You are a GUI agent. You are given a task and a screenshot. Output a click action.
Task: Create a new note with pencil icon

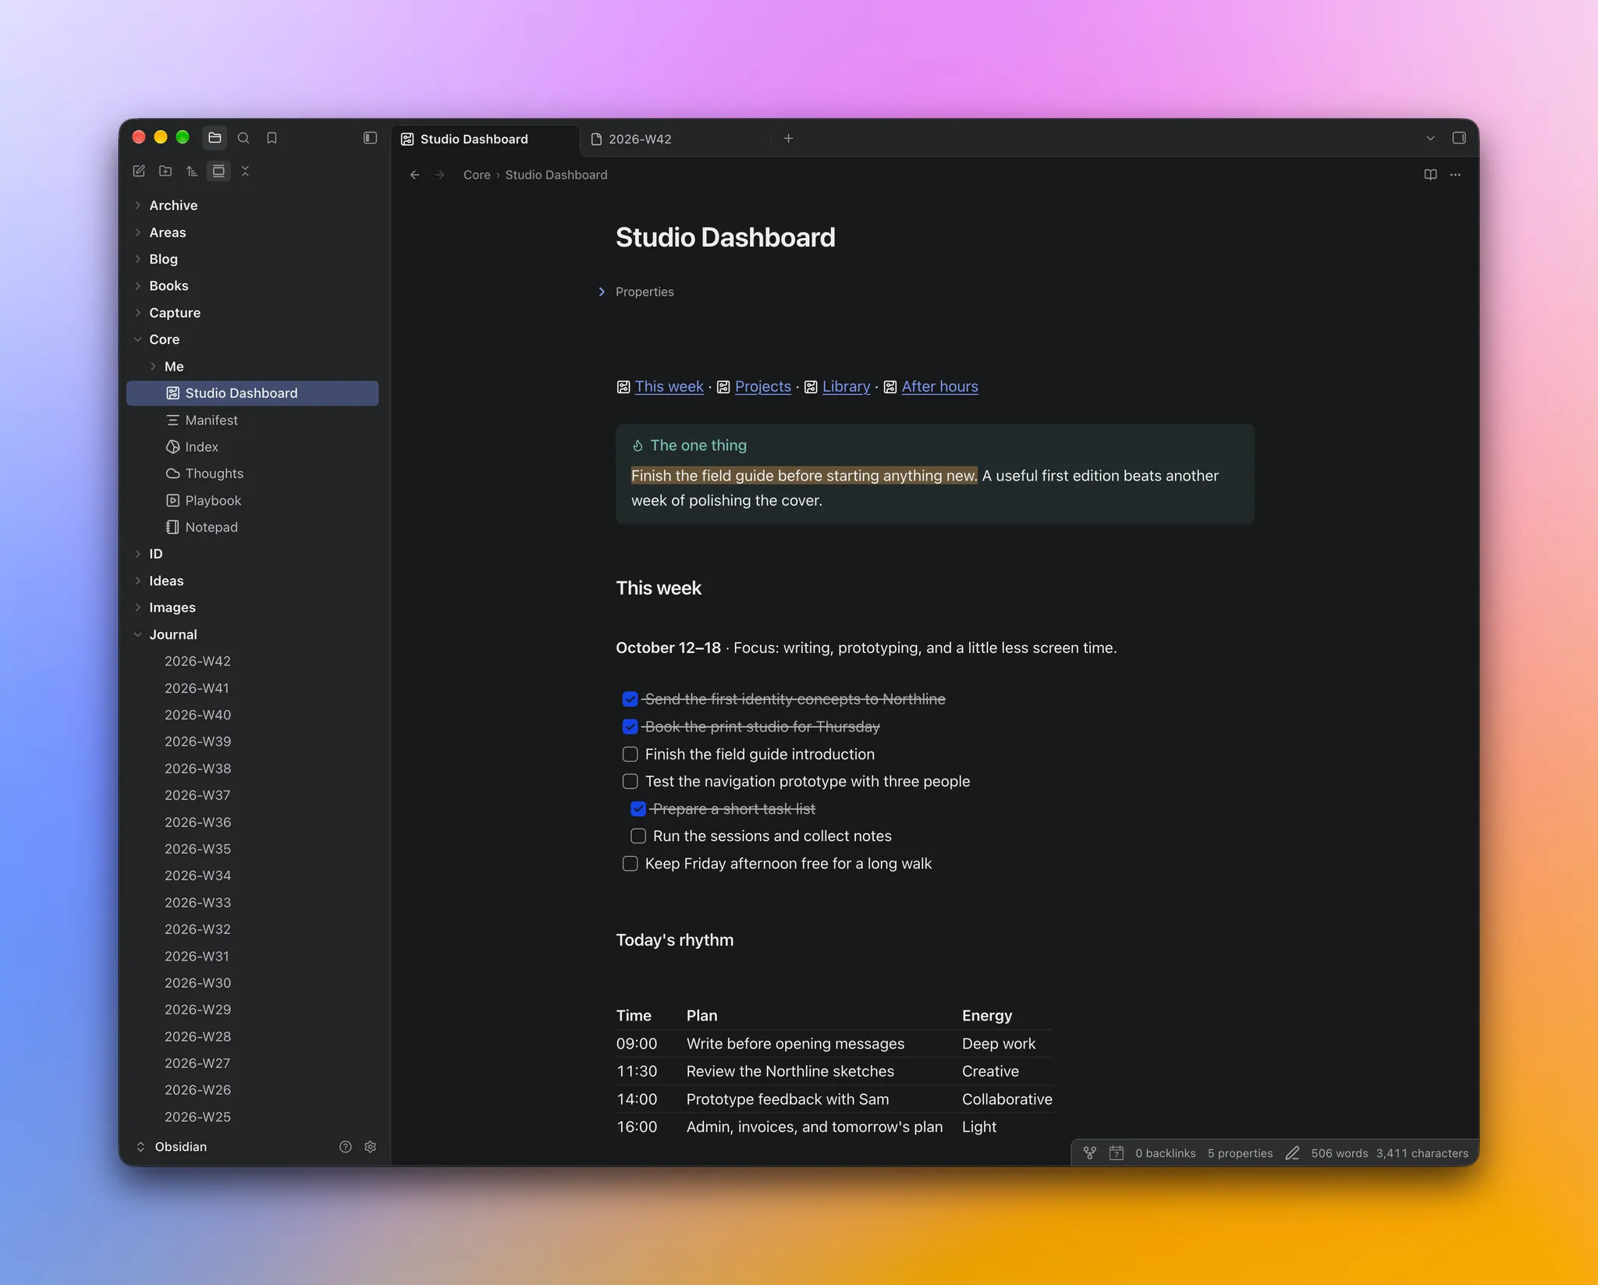(139, 171)
